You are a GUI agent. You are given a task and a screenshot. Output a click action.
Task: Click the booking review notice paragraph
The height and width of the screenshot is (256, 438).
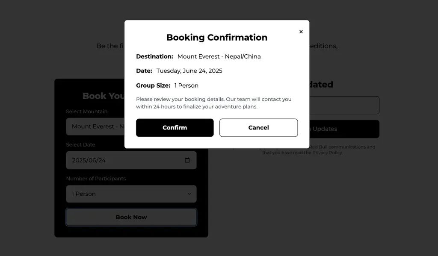pos(213,103)
